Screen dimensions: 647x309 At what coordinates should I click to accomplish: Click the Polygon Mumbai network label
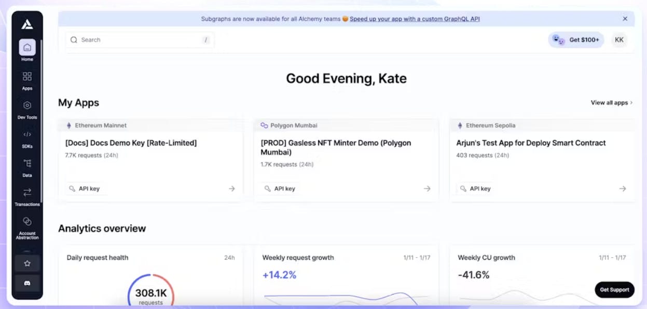294,125
